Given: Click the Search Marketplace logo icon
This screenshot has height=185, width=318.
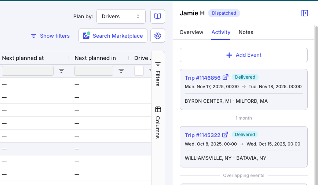Looking at the screenshot, I should pyautogui.click(x=87, y=35).
